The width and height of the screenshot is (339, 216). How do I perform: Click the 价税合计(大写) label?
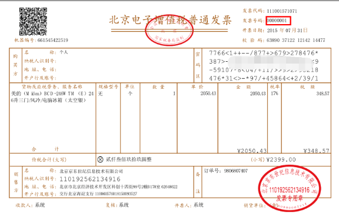(49, 159)
